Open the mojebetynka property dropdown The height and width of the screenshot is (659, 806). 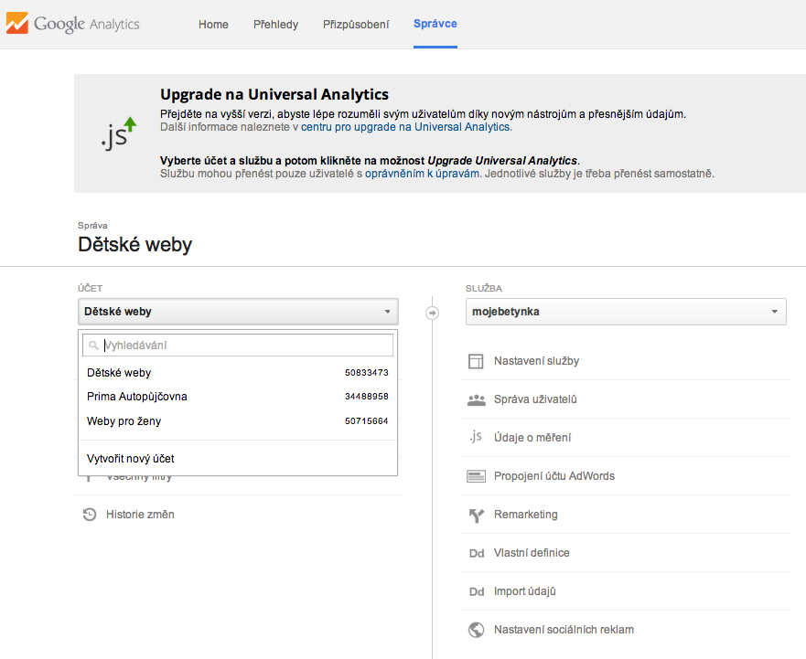click(x=626, y=312)
